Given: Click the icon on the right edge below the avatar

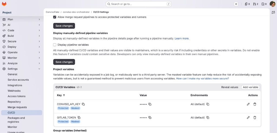Looking at the screenshot, I should coord(273,12).
